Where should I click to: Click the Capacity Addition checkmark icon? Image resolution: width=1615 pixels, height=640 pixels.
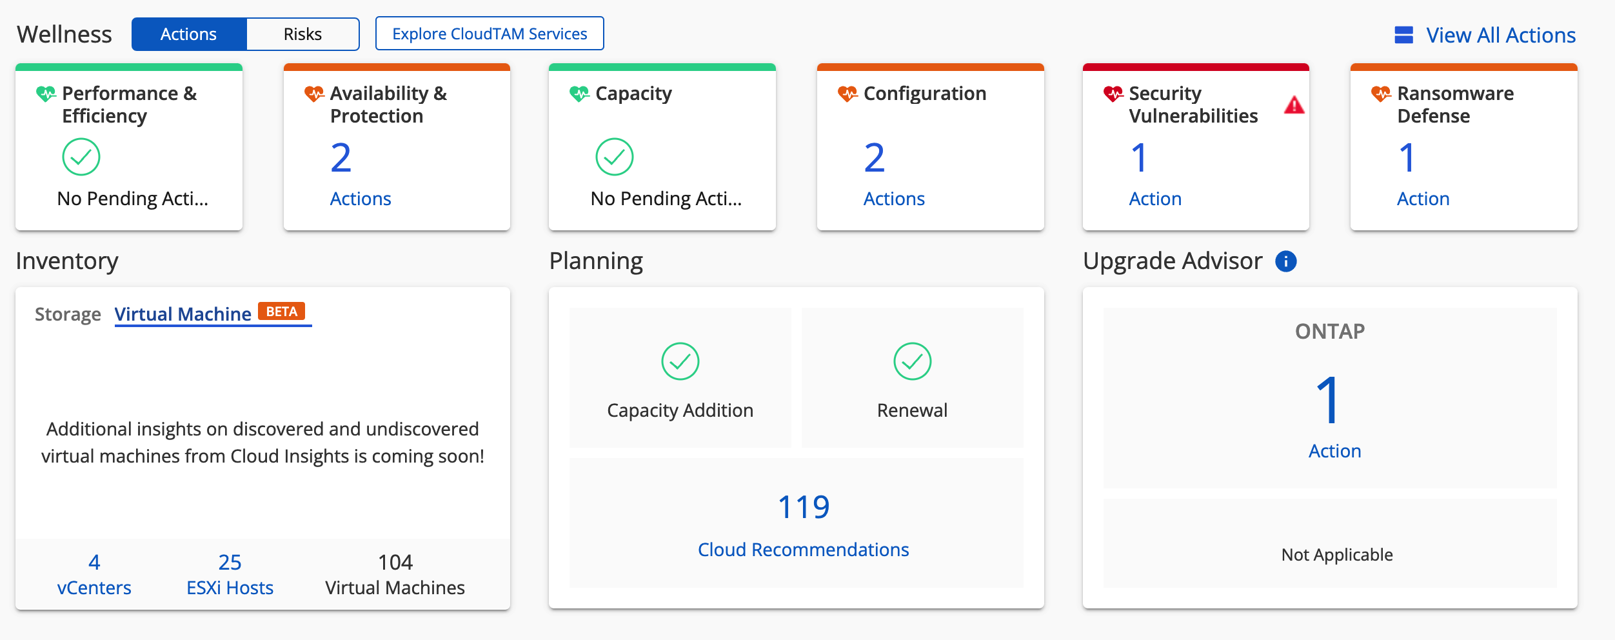(680, 361)
